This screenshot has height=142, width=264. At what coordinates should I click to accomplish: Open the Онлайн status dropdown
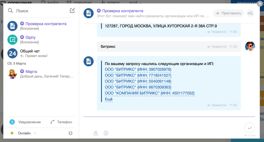pos(27,133)
